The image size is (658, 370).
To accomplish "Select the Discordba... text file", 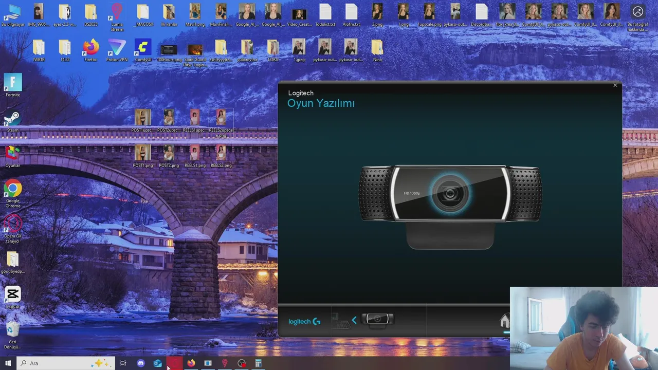I will coord(481,16).
